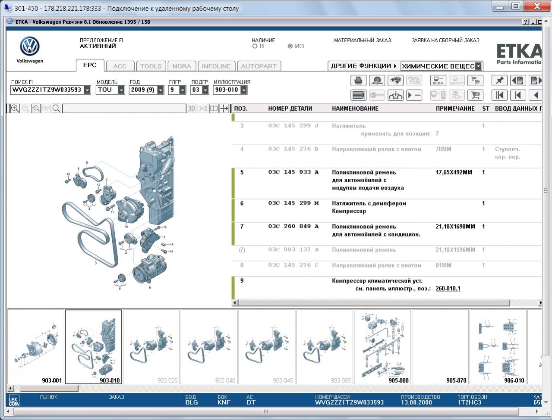Switch to the ACC tab
Image resolution: width=552 pixels, height=420 pixels.
tap(120, 66)
